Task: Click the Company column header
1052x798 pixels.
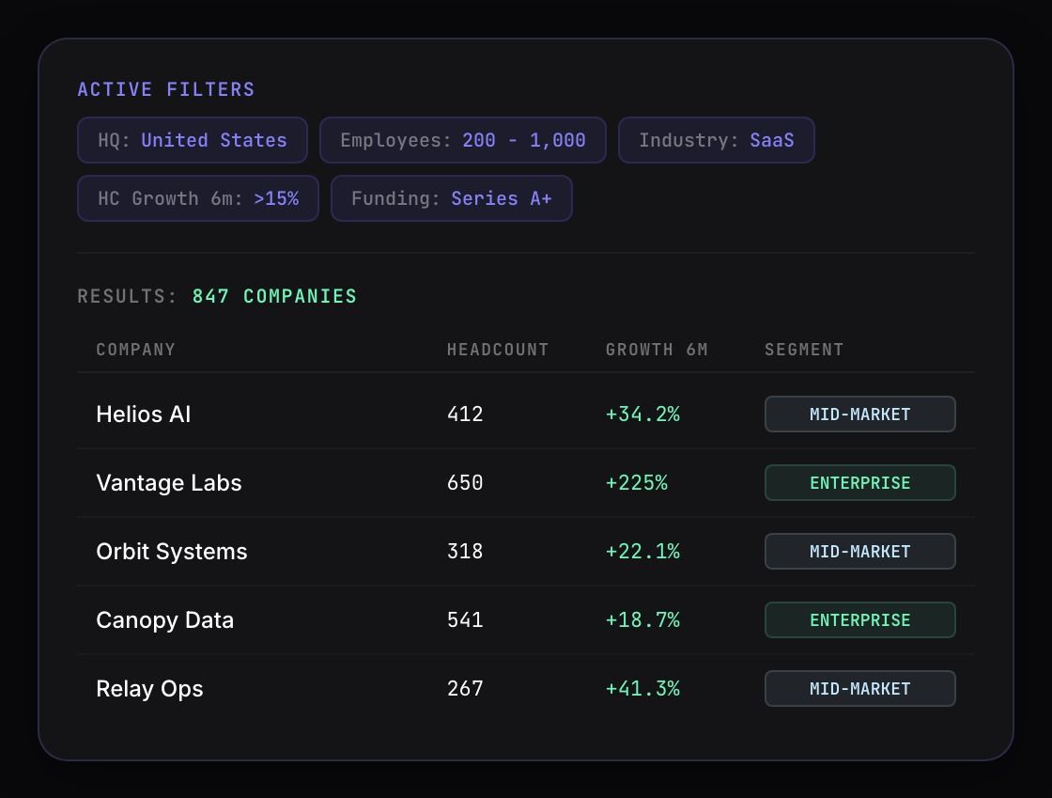Action: 135,350
